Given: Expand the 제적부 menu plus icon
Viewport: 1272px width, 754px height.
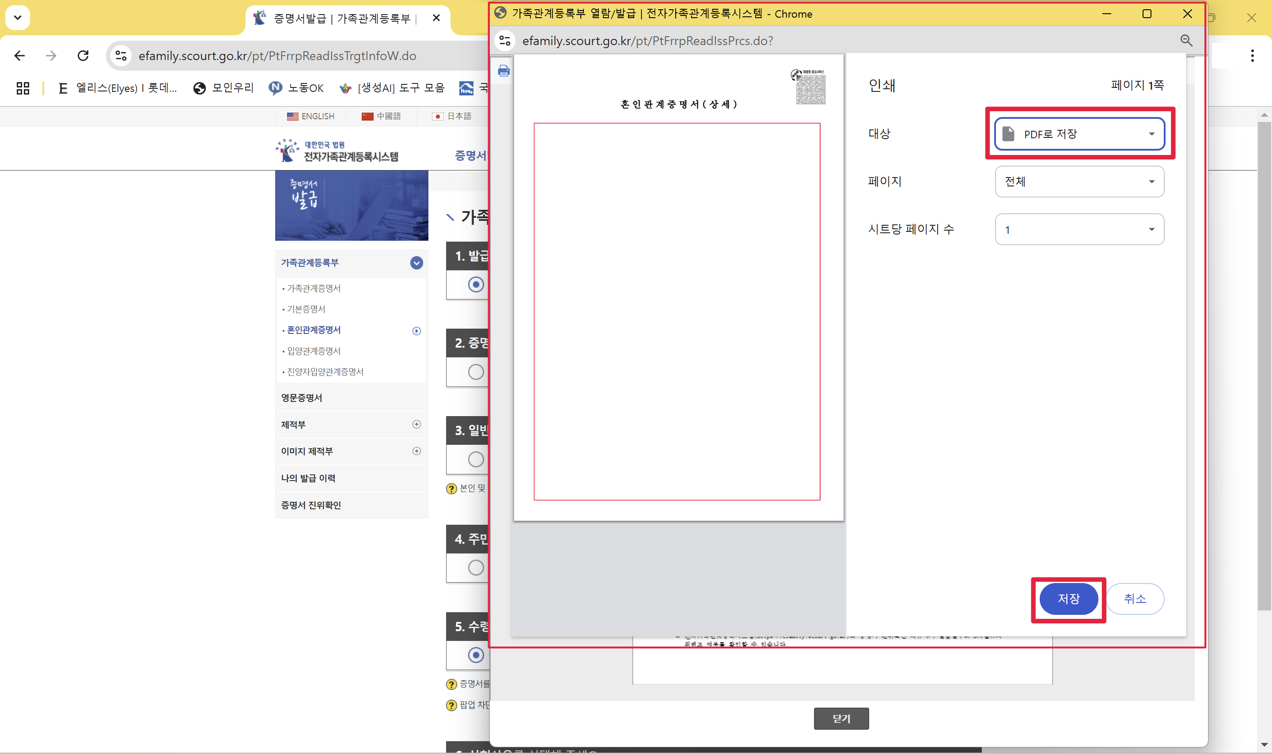Looking at the screenshot, I should coord(416,424).
